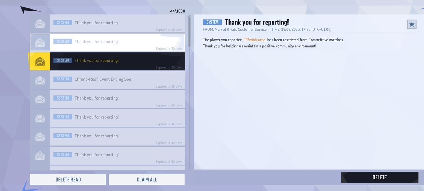The image size is (424, 191).
Task: Open reported player TTVykitzacee's name link
Action: coord(255,40)
